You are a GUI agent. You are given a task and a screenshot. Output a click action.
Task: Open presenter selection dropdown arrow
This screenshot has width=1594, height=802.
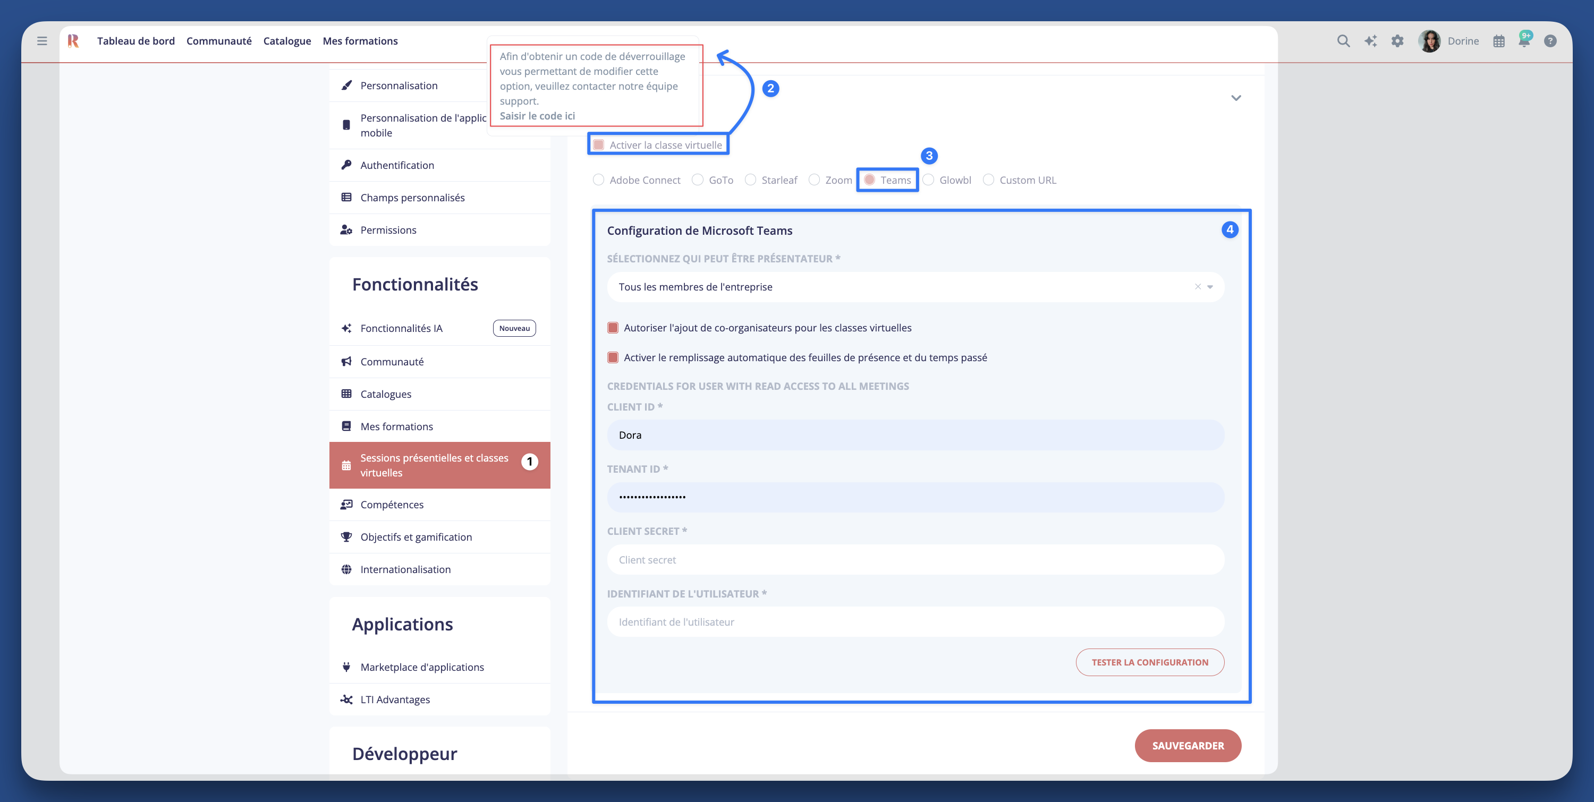[x=1210, y=287]
